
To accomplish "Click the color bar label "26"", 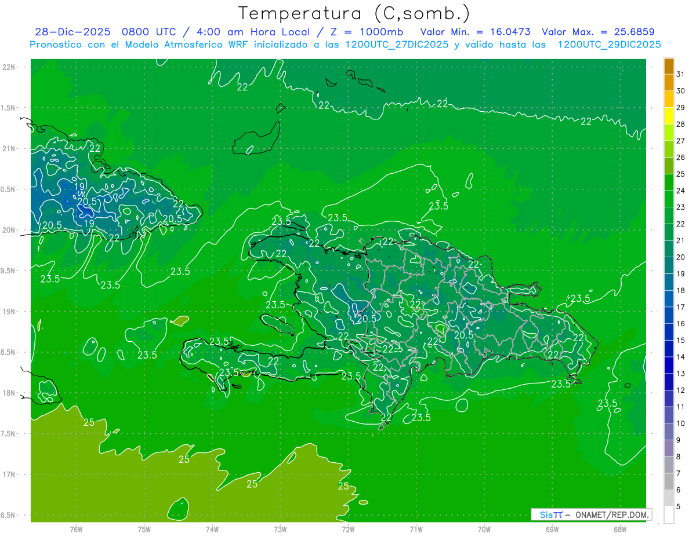I will pyautogui.click(x=681, y=158).
